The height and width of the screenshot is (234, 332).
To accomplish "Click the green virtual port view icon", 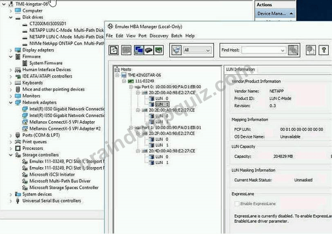I will (159, 50).
